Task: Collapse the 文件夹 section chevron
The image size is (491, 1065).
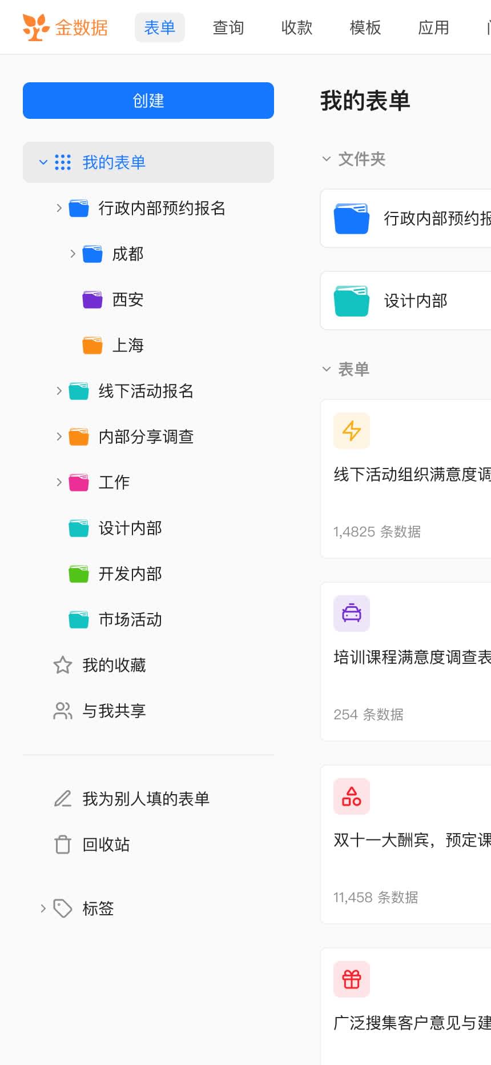Action: point(327,159)
